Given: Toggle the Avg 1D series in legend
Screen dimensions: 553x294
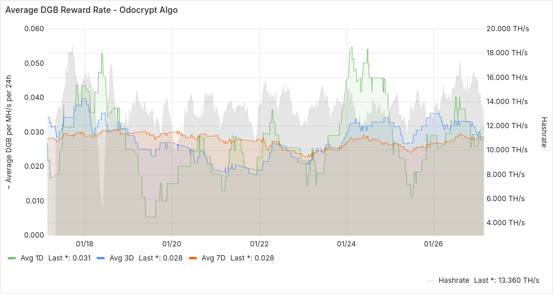Looking at the screenshot, I should (x=32, y=258).
